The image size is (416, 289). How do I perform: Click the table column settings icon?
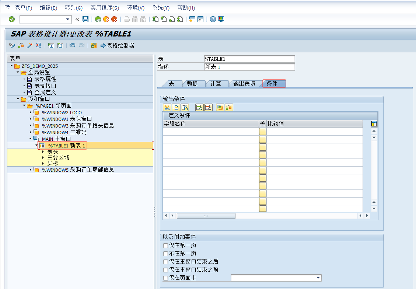point(374,123)
